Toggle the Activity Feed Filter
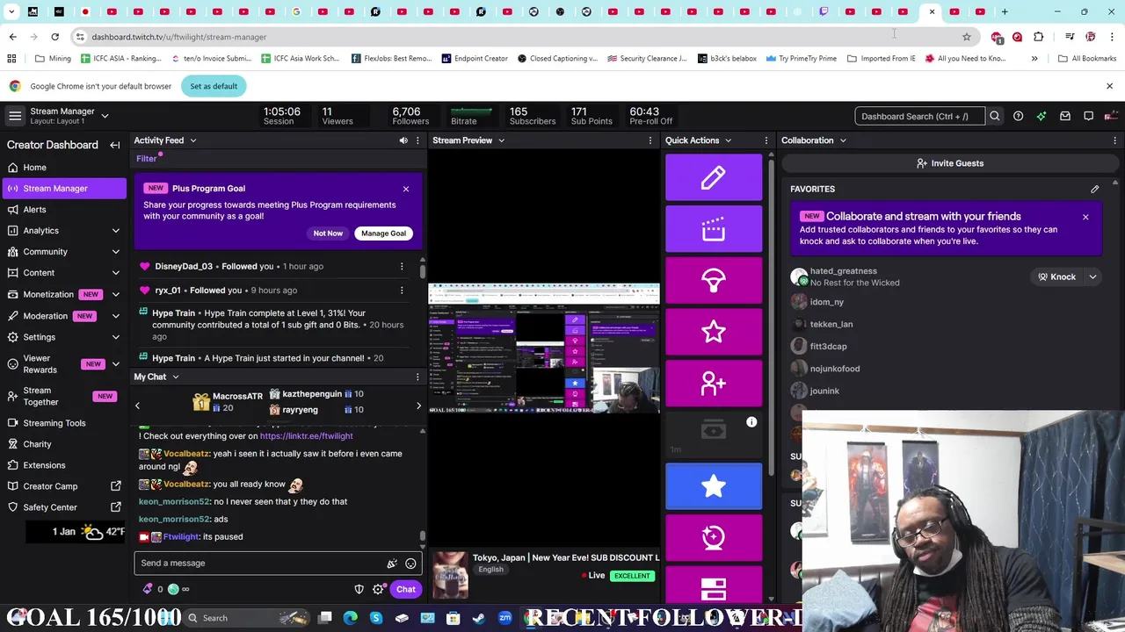 click(x=147, y=159)
